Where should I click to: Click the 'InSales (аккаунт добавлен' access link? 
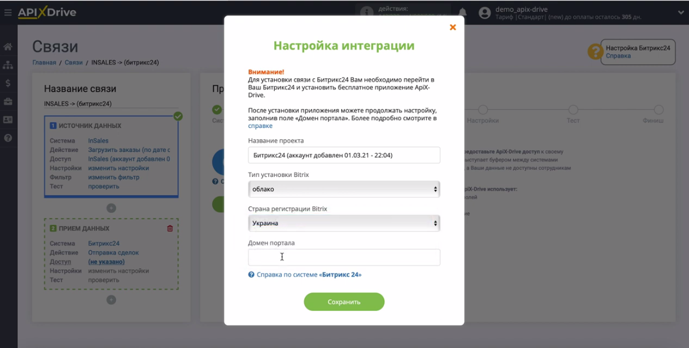129,159
